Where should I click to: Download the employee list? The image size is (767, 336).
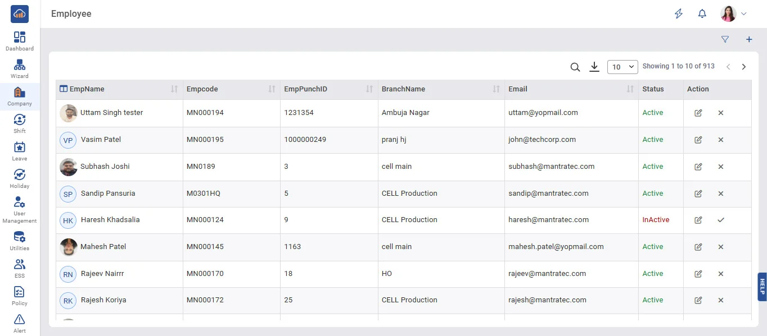click(x=594, y=67)
